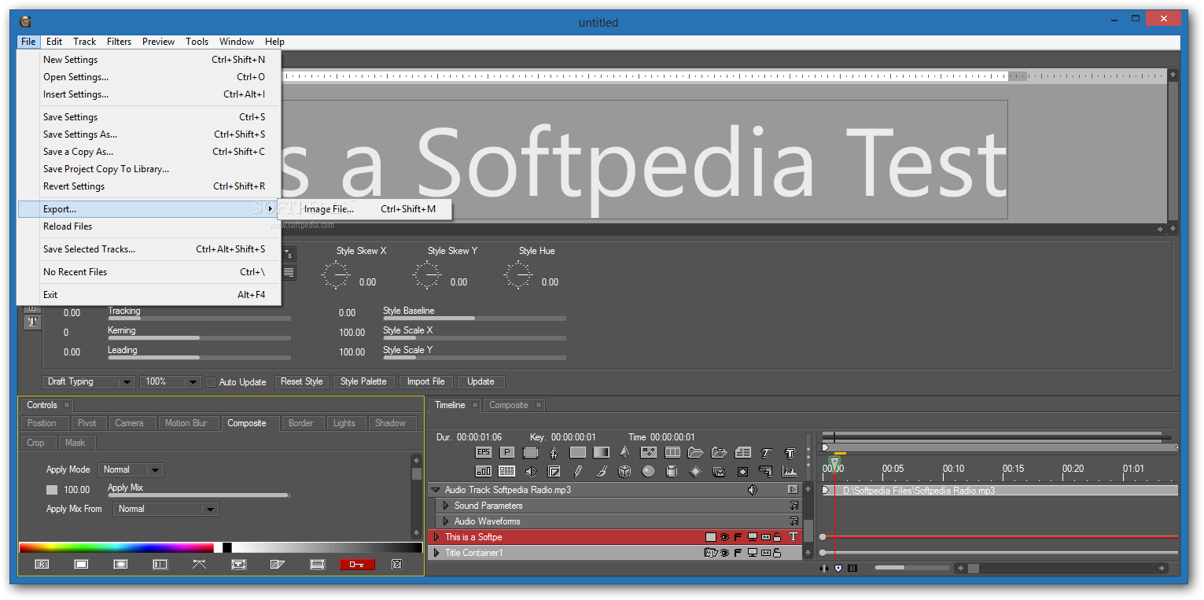The height and width of the screenshot is (600, 1204).
Task: Click the paintbrush tool icon
Action: click(x=602, y=471)
